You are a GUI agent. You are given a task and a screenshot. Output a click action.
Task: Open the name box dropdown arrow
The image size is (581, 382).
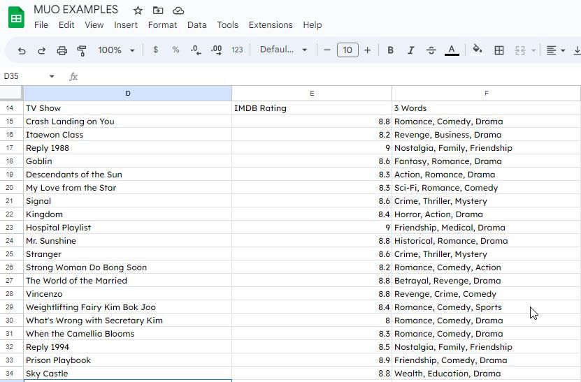click(x=52, y=76)
